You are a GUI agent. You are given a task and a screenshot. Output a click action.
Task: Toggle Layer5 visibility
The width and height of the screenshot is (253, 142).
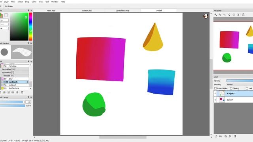point(215,93)
